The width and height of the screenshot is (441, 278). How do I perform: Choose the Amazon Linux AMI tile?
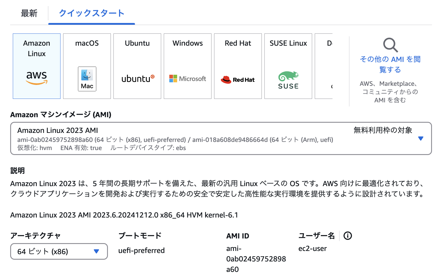point(37,66)
